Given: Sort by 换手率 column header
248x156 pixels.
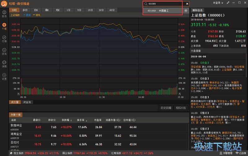Looking at the screenshot, I should coord(82,120).
